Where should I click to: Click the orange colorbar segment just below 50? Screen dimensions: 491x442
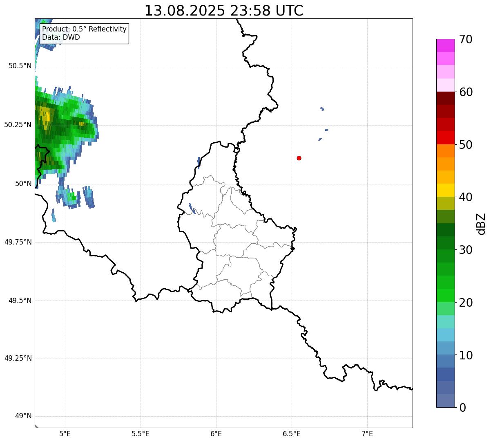tap(445, 151)
